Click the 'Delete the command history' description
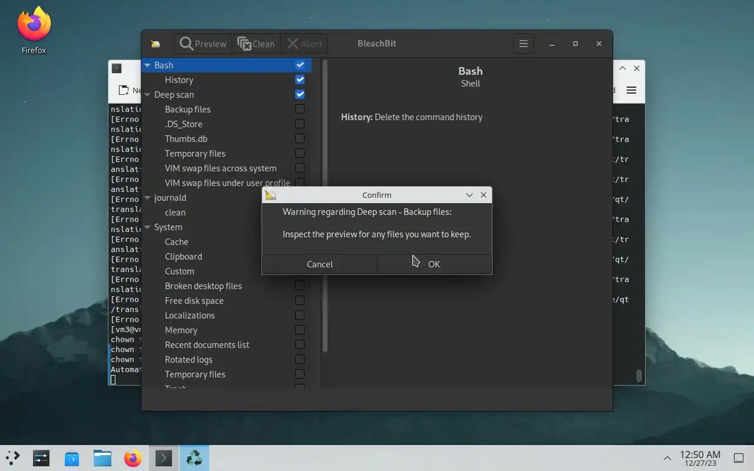 pos(428,117)
